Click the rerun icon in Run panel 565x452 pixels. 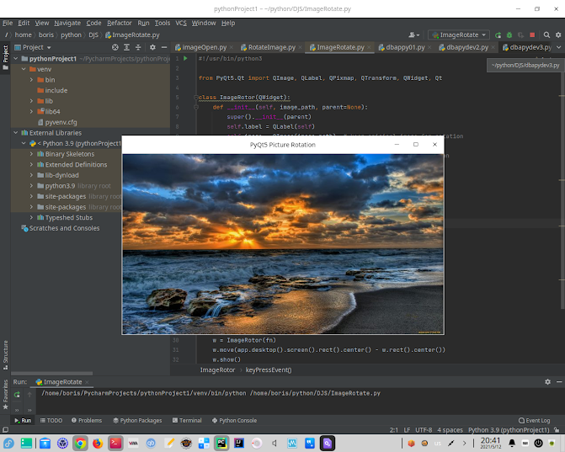18,393
